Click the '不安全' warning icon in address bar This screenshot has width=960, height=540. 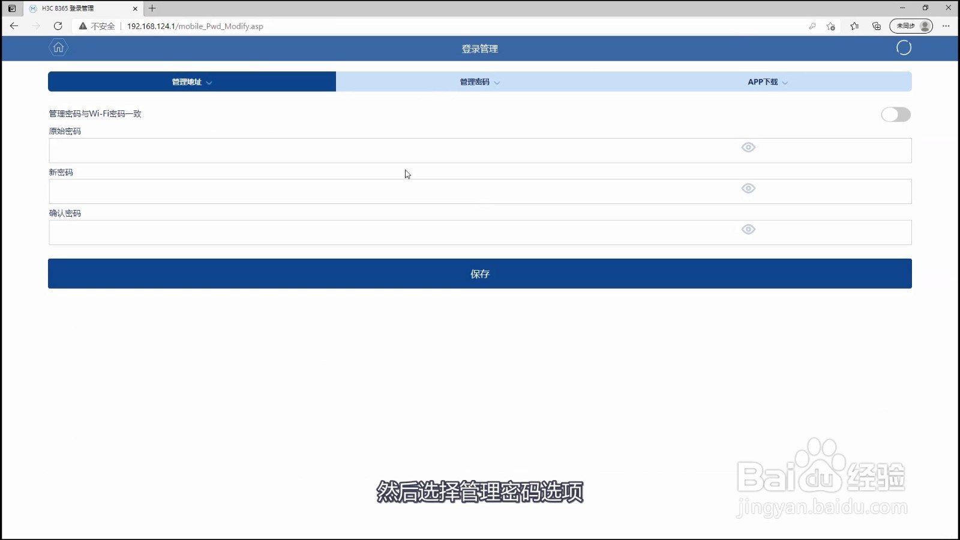coord(82,26)
